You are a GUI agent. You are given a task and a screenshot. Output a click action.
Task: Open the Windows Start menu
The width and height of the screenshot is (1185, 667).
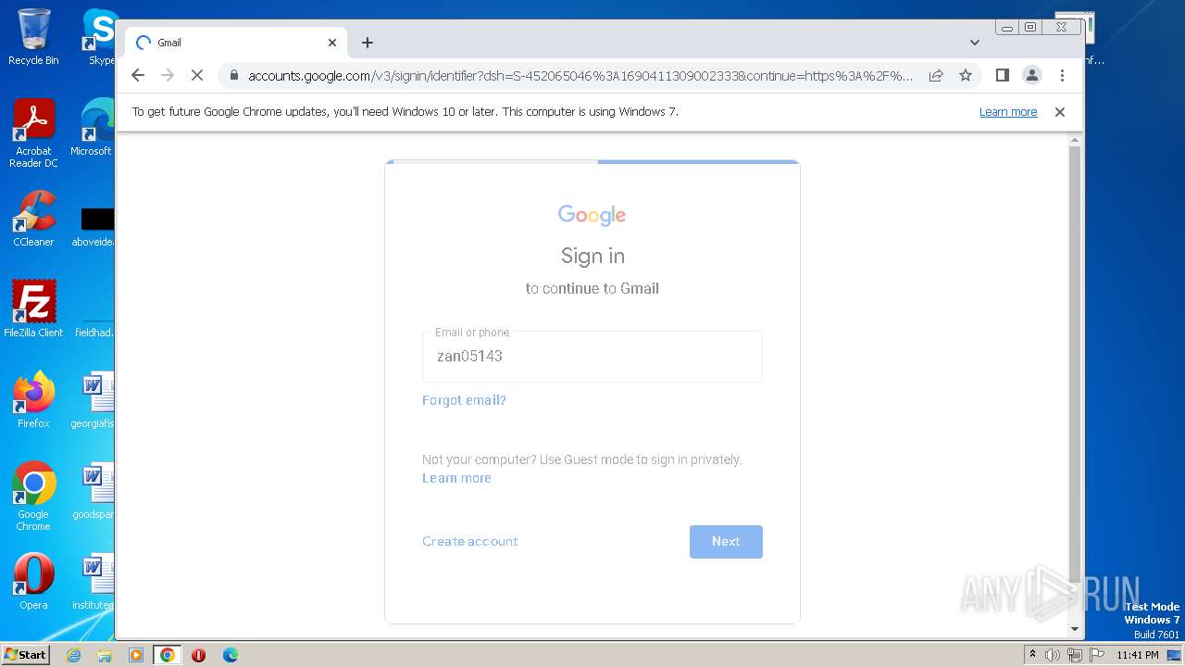coord(25,655)
